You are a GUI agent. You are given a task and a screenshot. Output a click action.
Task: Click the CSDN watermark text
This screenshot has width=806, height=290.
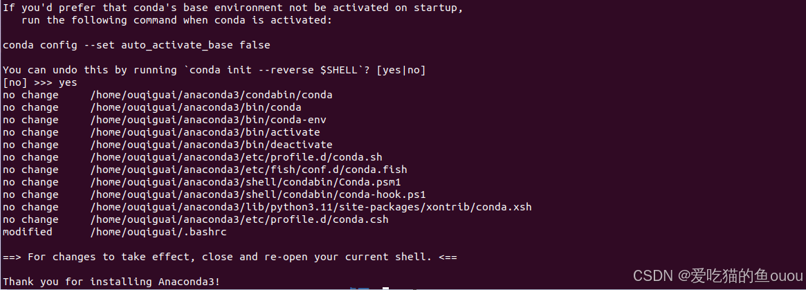pos(717,276)
